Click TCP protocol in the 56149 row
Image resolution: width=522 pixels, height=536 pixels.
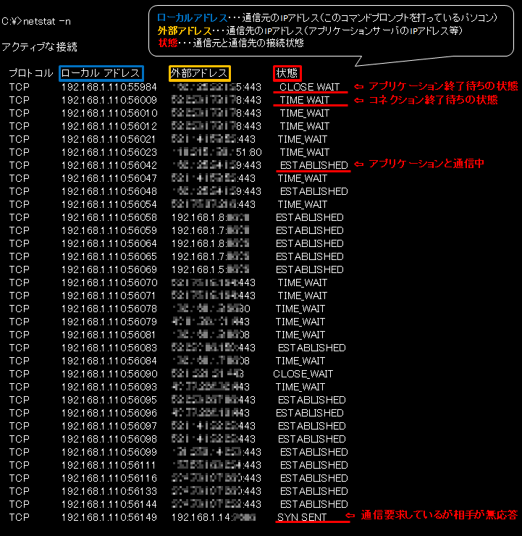coord(20,518)
